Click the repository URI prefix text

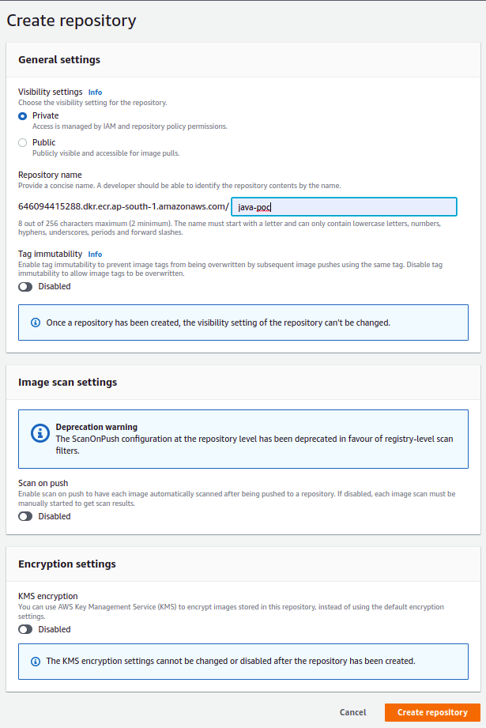[122, 206]
